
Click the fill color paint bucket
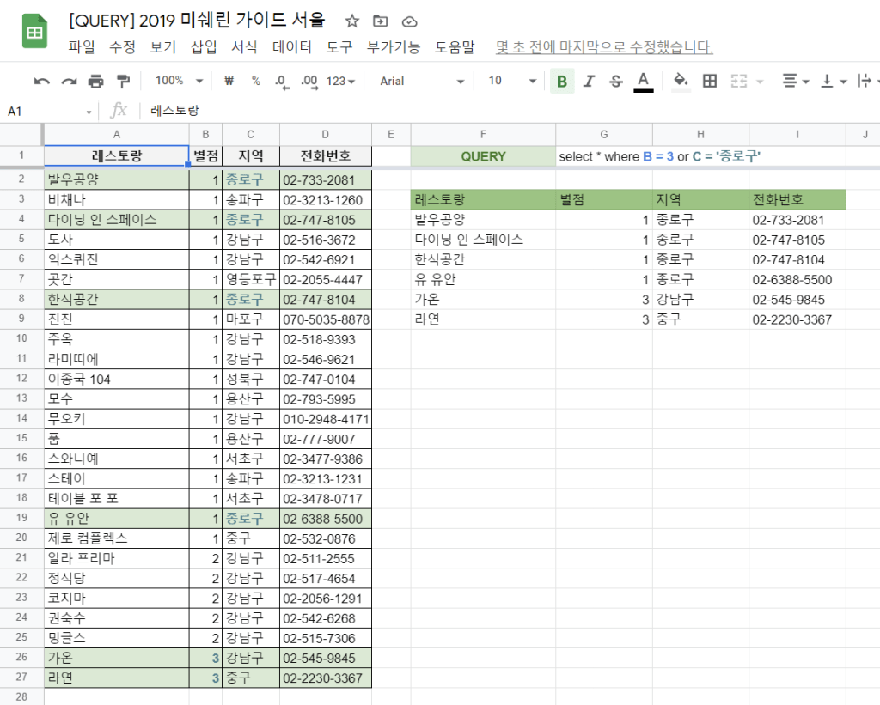tap(681, 81)
